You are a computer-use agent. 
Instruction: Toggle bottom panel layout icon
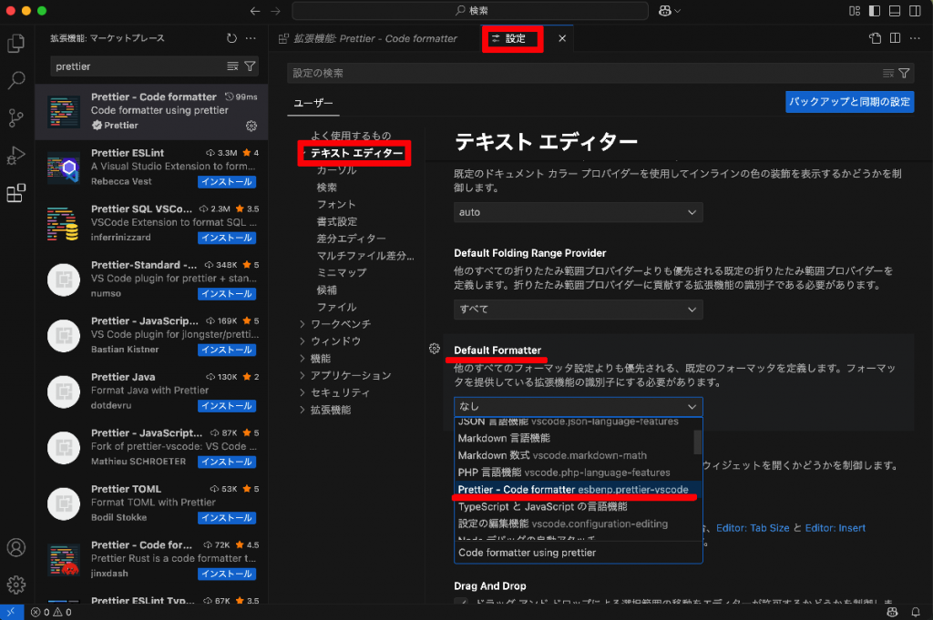(895, 11)
